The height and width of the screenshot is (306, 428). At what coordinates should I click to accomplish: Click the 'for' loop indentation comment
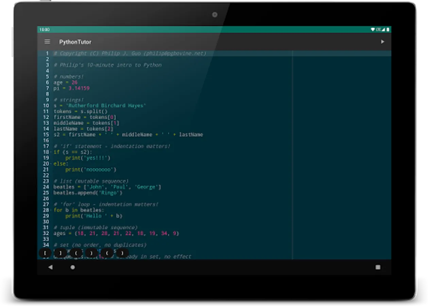click(x=106, y=204)
